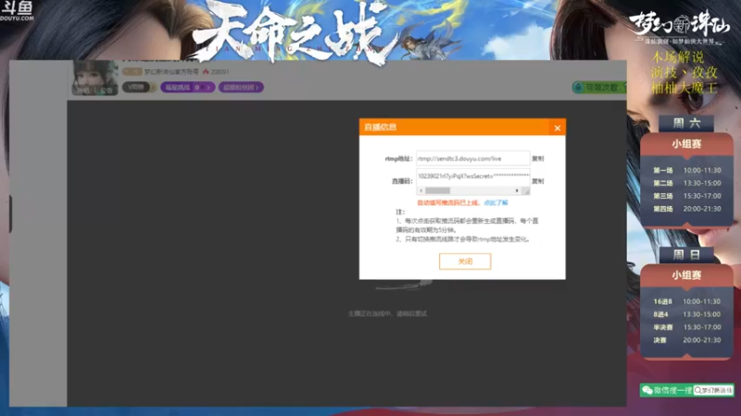Open the 超级粉丝团 purple pill
The height and width of the screenshot is (416, 741).
[x=241, y=87]
